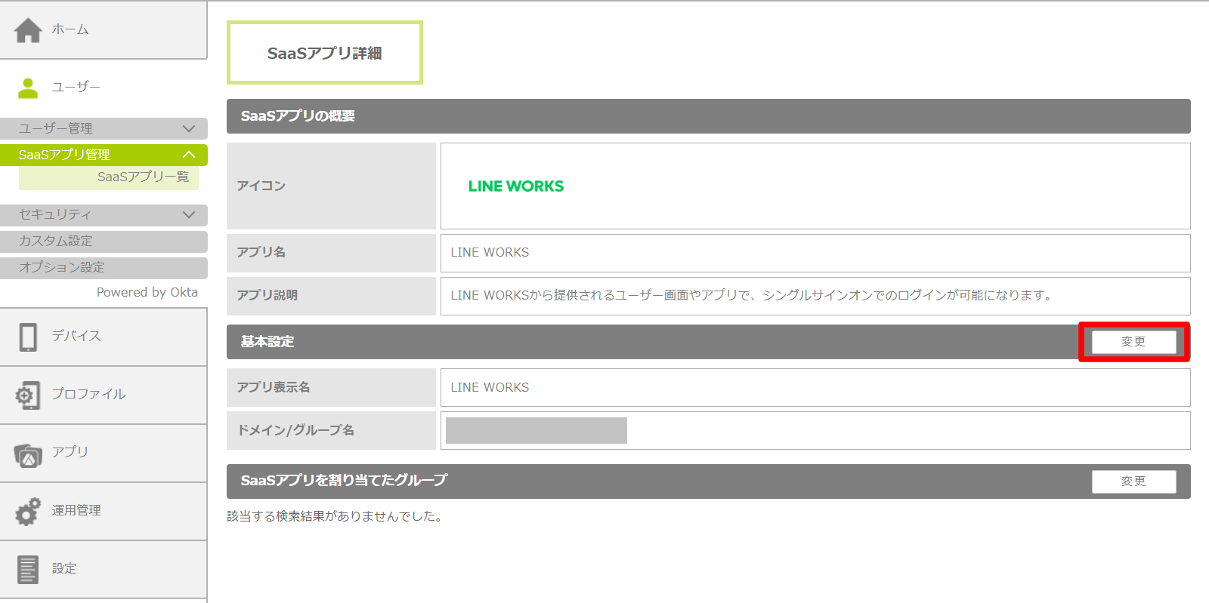
Task: Expand the ユーザー管理 chevron
Action: click(189, 129)
